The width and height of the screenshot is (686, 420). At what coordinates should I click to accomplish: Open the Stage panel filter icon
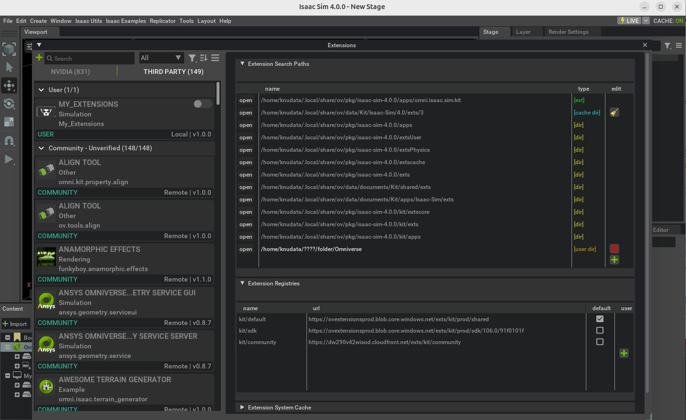(x=668, y=45)
